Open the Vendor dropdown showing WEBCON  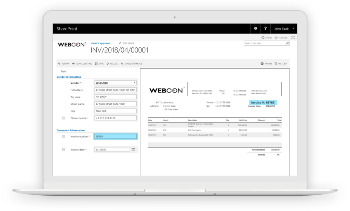pos(116,83)
